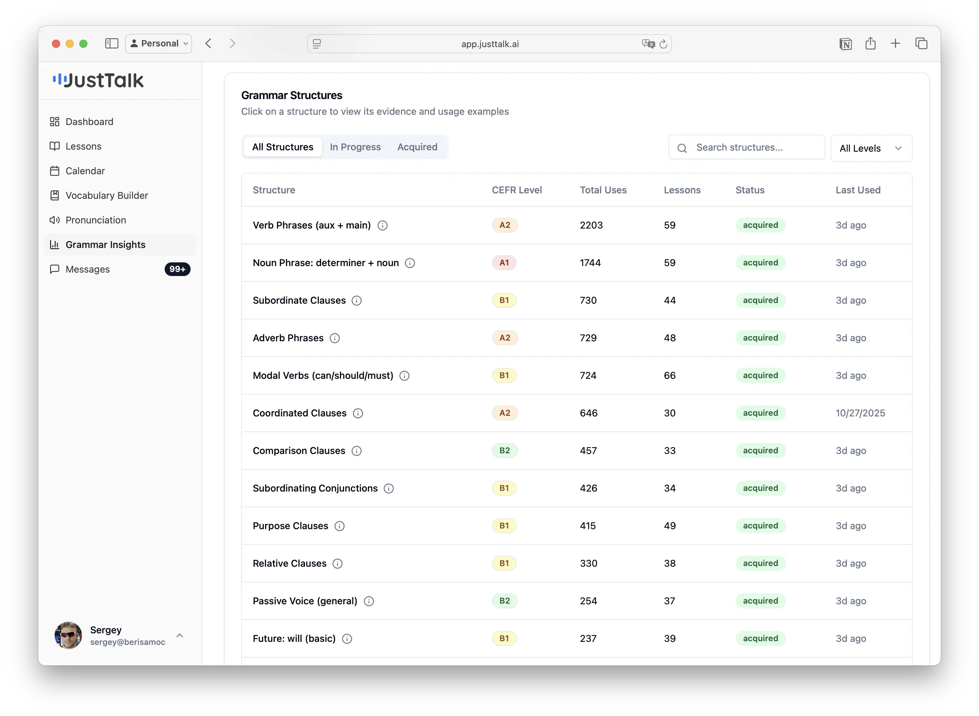
Task: Click the translate icon in address bar
Action: 648,44
